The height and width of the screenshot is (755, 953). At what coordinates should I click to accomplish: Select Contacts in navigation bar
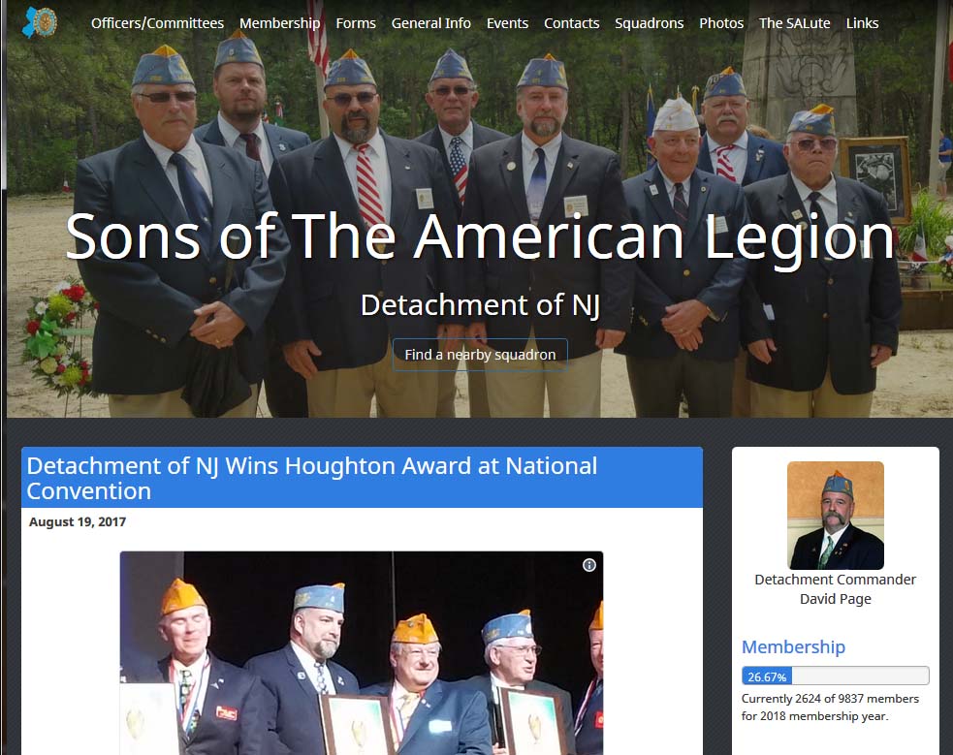(x=571, y=23)
